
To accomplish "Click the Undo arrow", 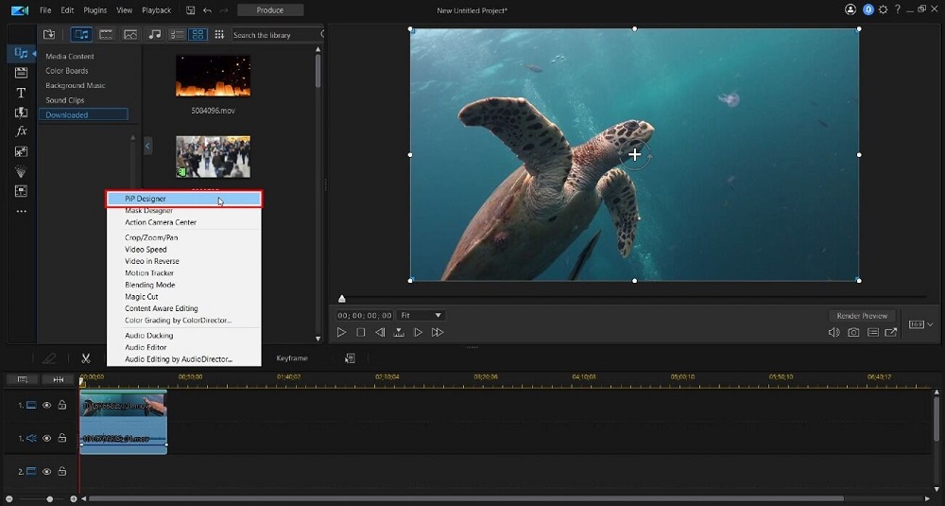I will (x=207, y=10).
